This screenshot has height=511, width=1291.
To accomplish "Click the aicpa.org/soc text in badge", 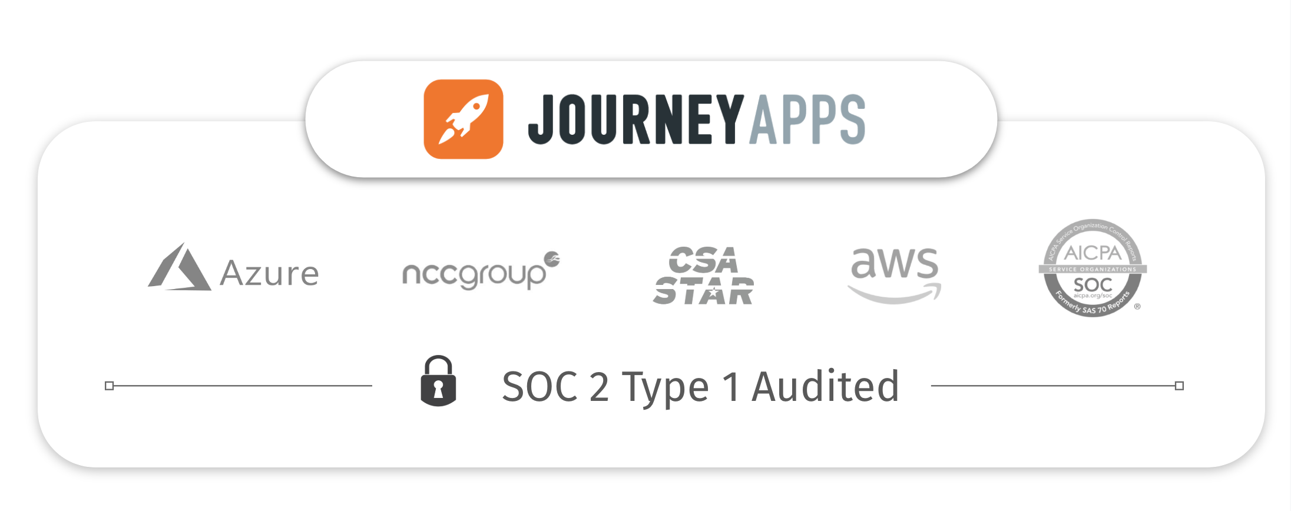I will [1093, 296].
